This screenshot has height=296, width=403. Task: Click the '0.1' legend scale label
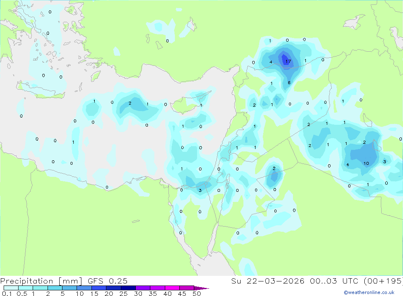pos(7,294)
